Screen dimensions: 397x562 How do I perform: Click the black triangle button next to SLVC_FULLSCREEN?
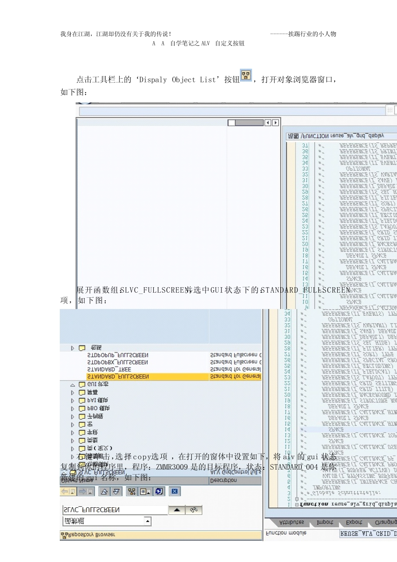tap(177, 510)
